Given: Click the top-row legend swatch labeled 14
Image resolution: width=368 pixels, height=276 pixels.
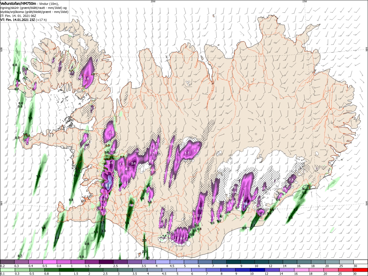Looking at the screenshot, I should tap(290, 262).
